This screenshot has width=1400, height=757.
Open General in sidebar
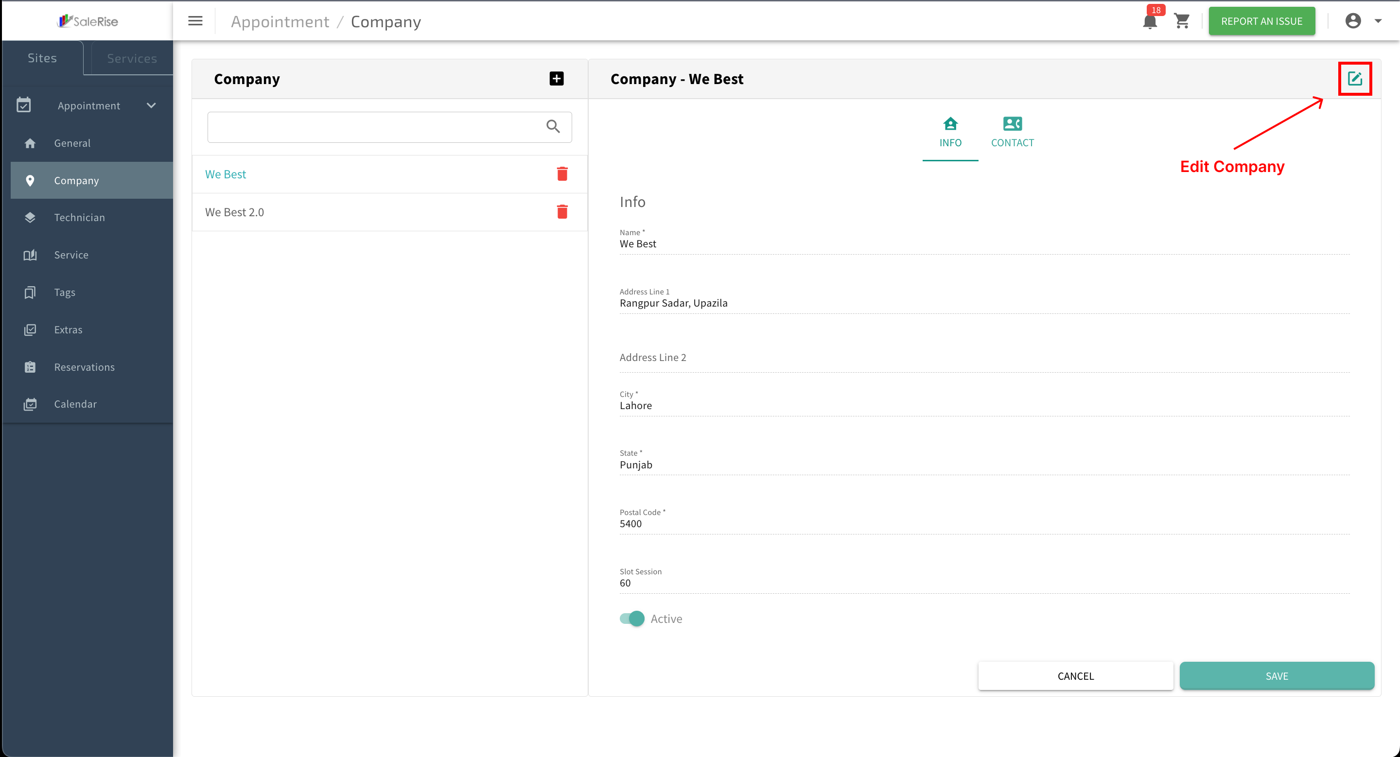[91, 143]
